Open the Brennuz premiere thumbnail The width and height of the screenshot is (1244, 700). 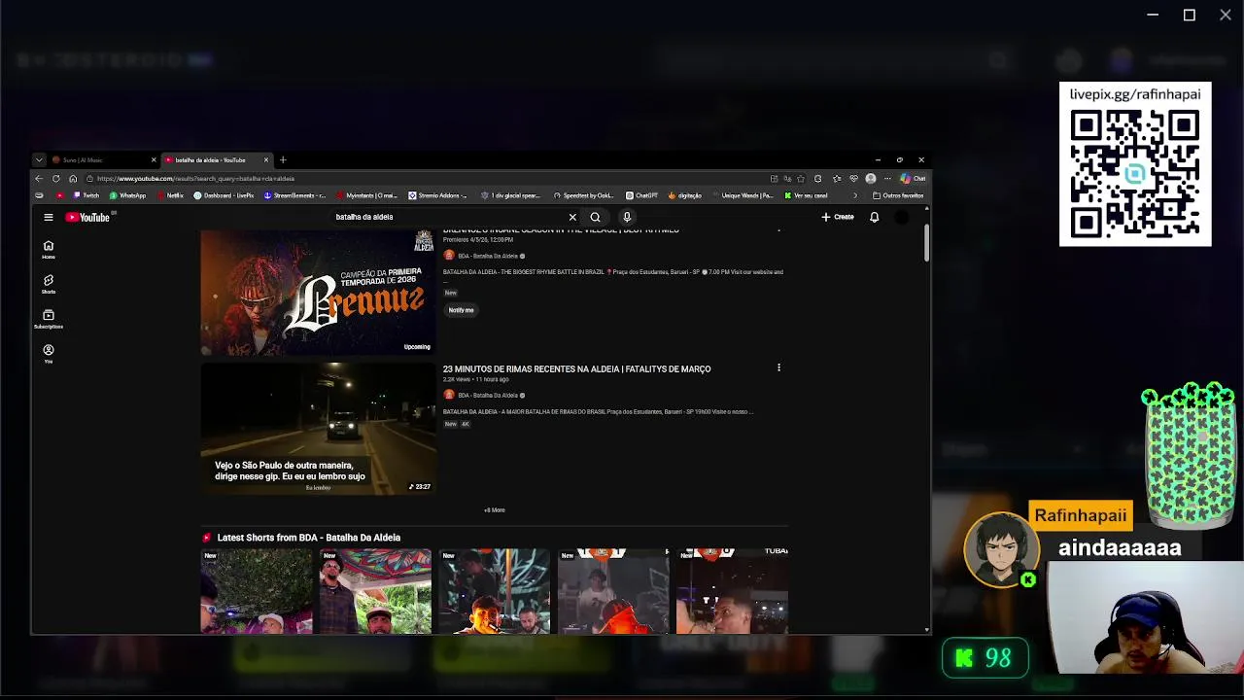[x=318, y=293]
